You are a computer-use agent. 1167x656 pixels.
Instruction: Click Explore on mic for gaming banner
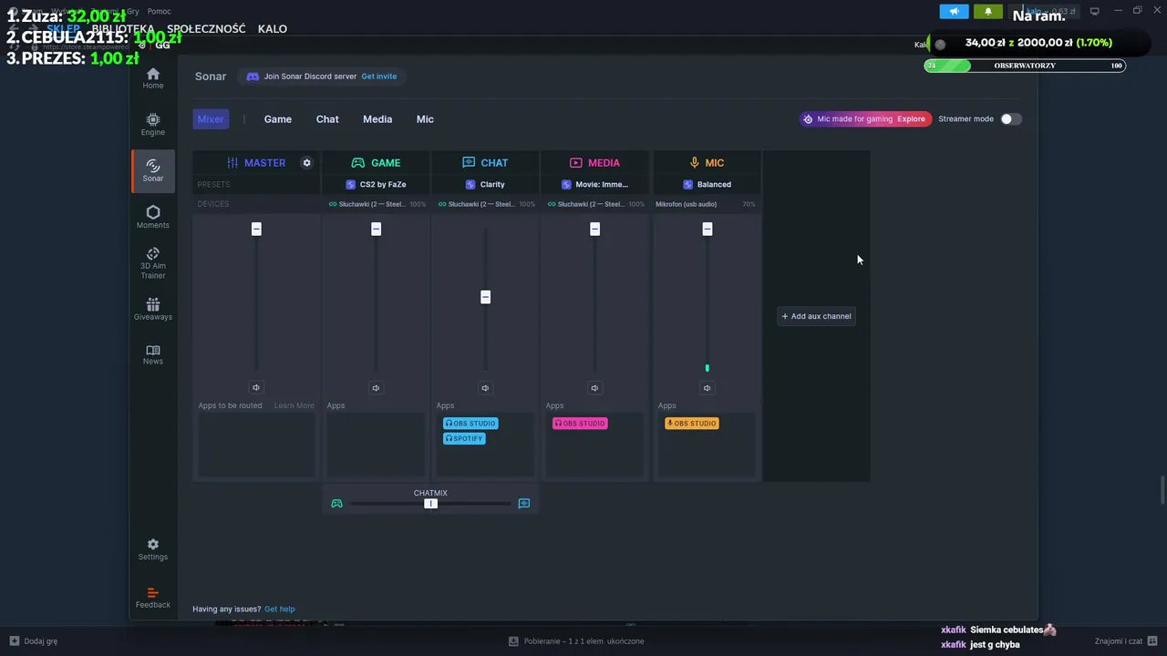coord(911,119)
